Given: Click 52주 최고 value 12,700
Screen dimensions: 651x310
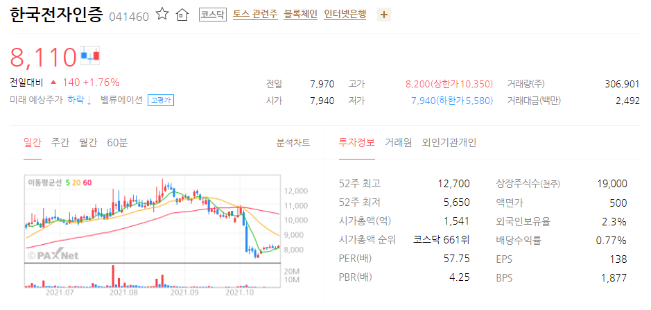Looking at the screenshot, I should [x=454, y=184].
